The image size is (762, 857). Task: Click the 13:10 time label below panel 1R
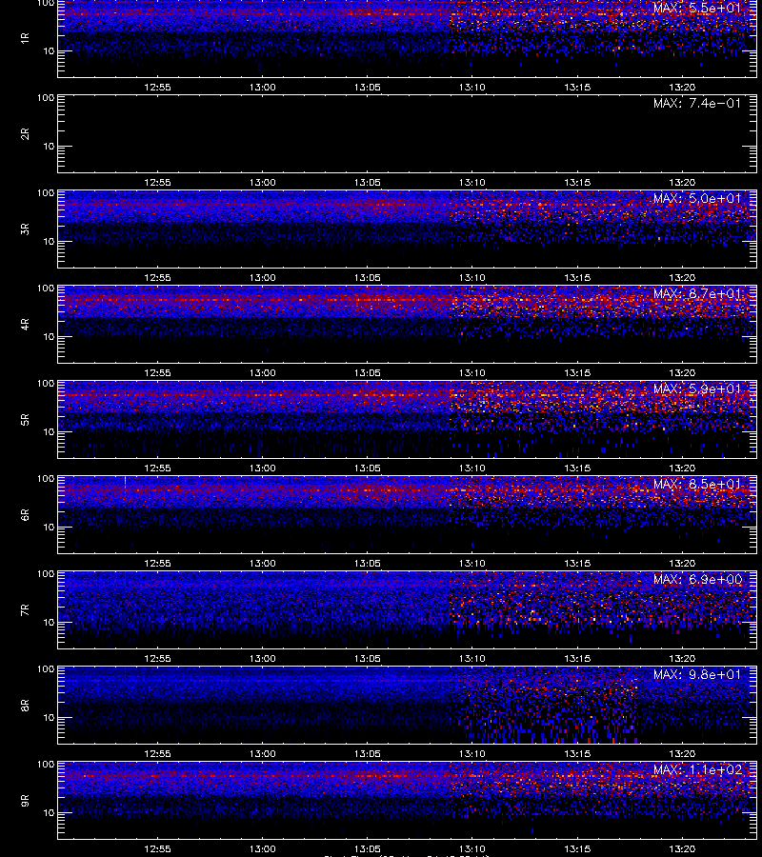click(x=471, y=87)
